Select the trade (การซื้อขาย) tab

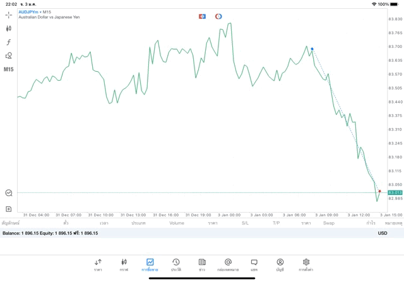pyautogui.click(x=150, y=264)
